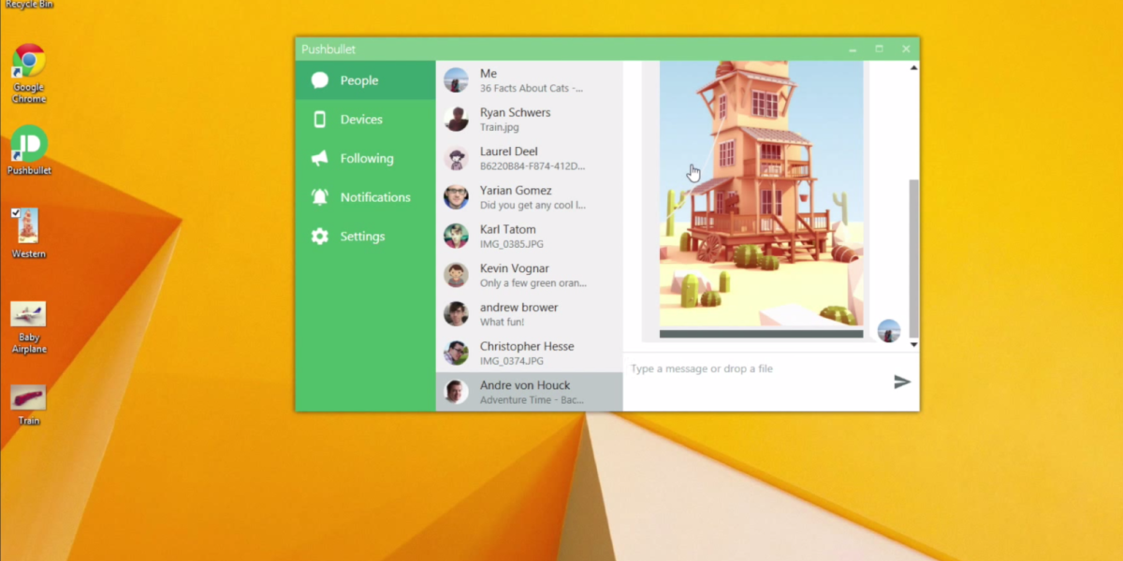Select Google Chrome desktop shortcut

coord(29,73)
